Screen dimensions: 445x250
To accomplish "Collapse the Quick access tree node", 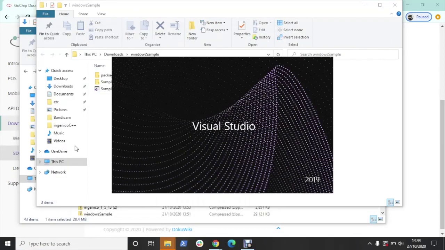I will coord(40,70).
